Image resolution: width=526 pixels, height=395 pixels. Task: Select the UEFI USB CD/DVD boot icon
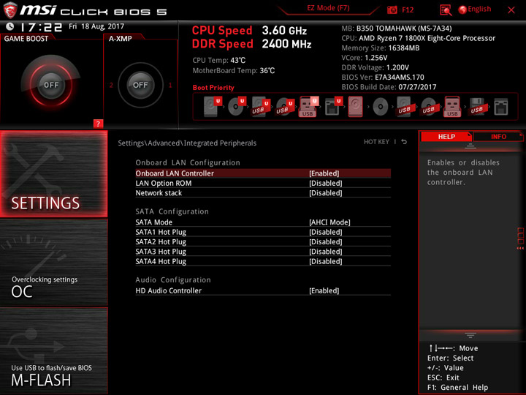(x=284, y=107)
